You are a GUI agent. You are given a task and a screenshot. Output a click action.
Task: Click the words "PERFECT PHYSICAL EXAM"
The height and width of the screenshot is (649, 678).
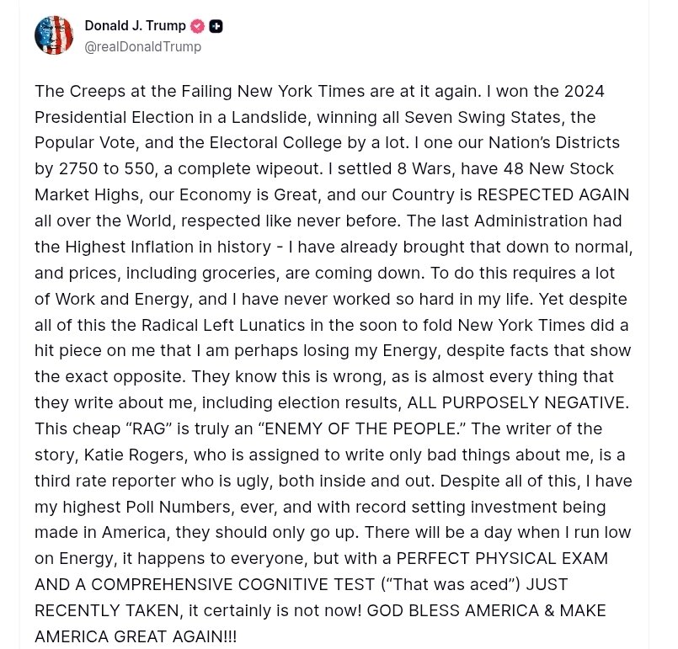pyautogui.click(x=502, y=559)
